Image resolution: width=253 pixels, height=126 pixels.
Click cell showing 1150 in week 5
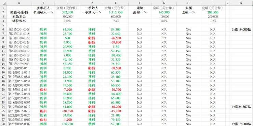116,47
